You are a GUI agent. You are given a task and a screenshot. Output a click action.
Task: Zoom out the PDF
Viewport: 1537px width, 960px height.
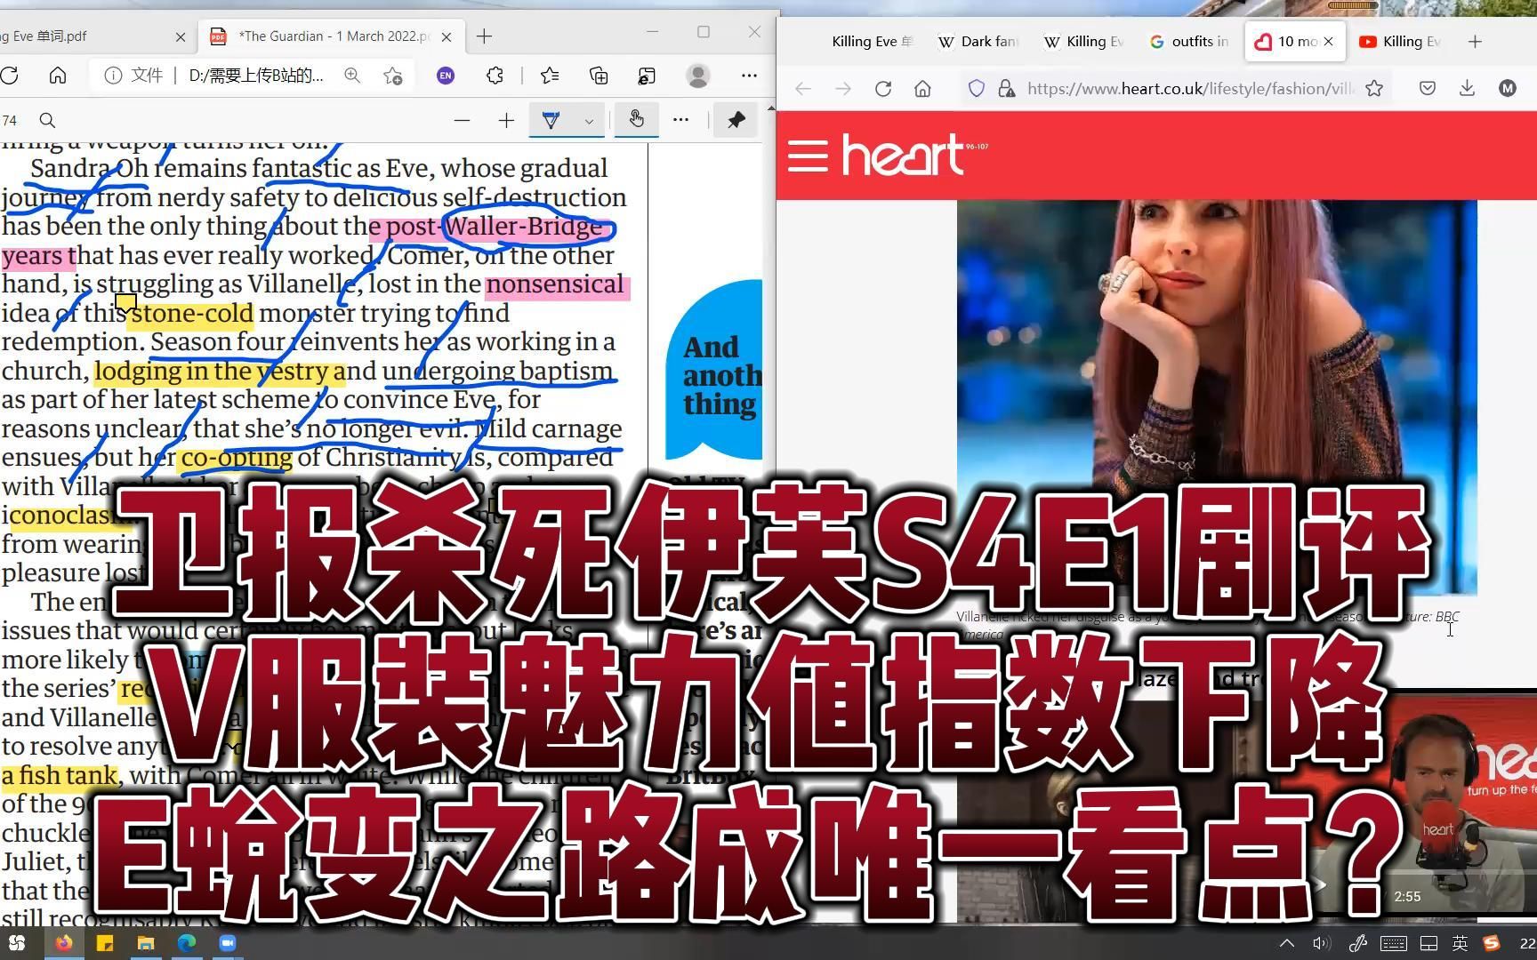pyautogui.click(x=462, y=120)
